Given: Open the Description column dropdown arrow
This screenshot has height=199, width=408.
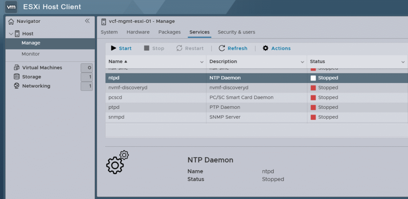Looking at the screenshot, I should coord(302,62).
